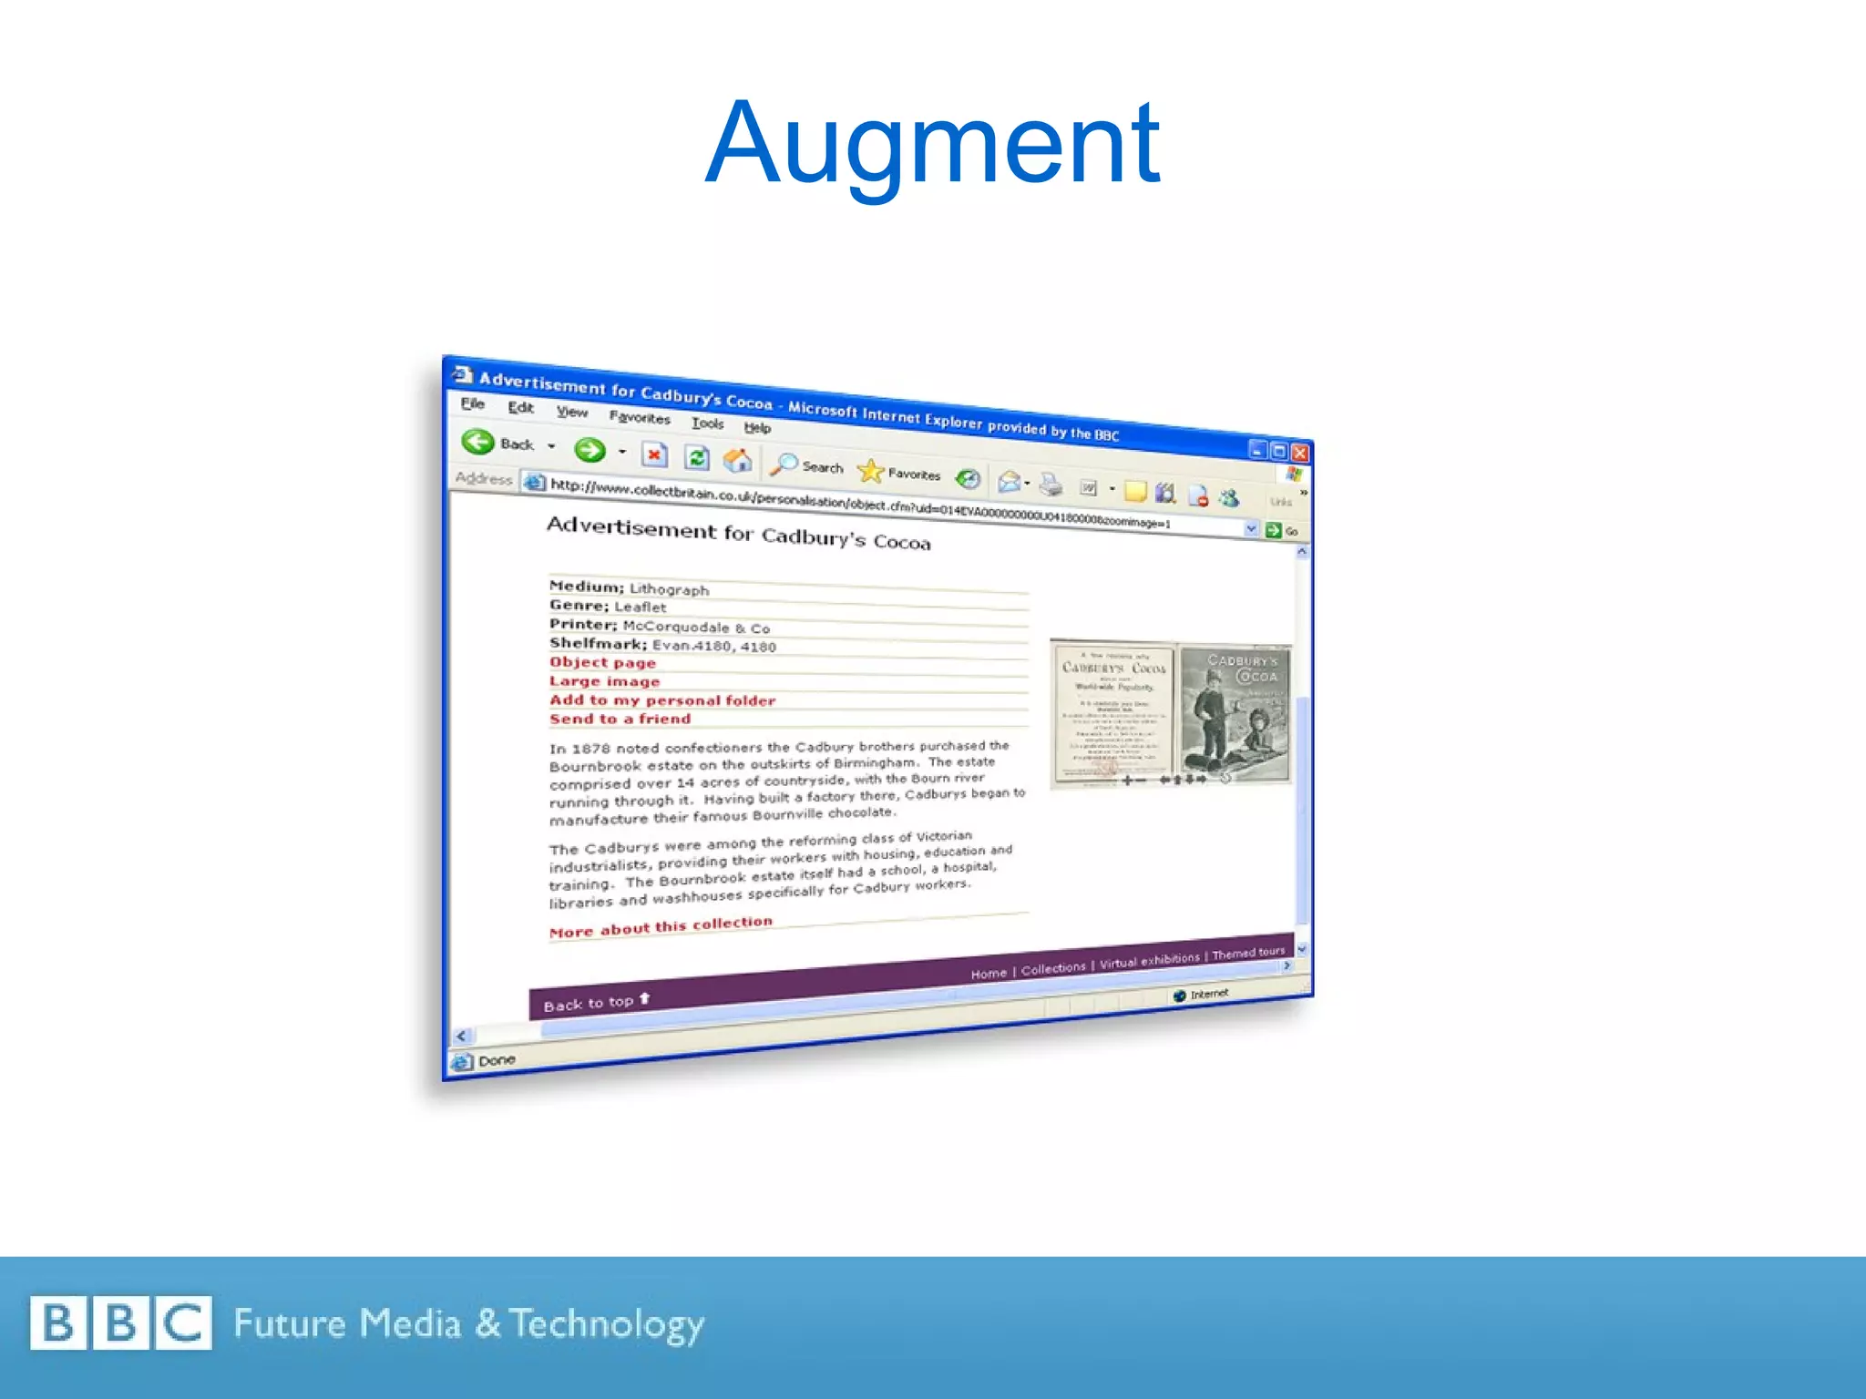Click the green Forward arrow button
1866x1399 pixels.
(590, 449)
